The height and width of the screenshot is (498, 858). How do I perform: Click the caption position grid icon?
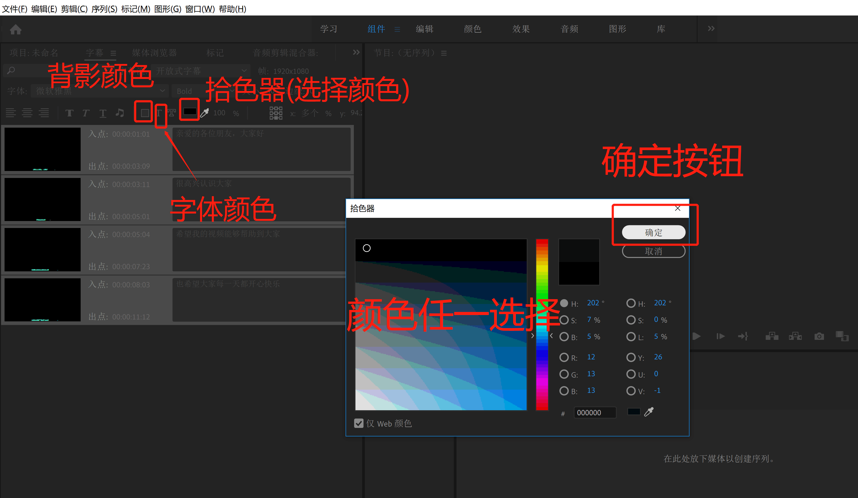click(276, 113)
